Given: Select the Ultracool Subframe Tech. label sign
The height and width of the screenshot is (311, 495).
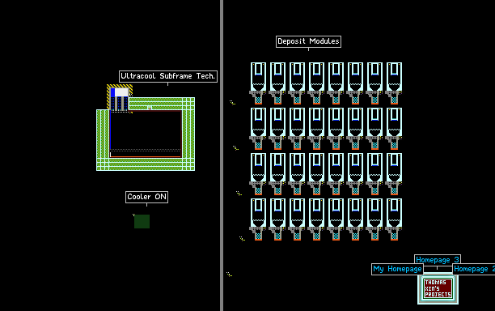Looking at the screenshot, I should coord(168,76).
